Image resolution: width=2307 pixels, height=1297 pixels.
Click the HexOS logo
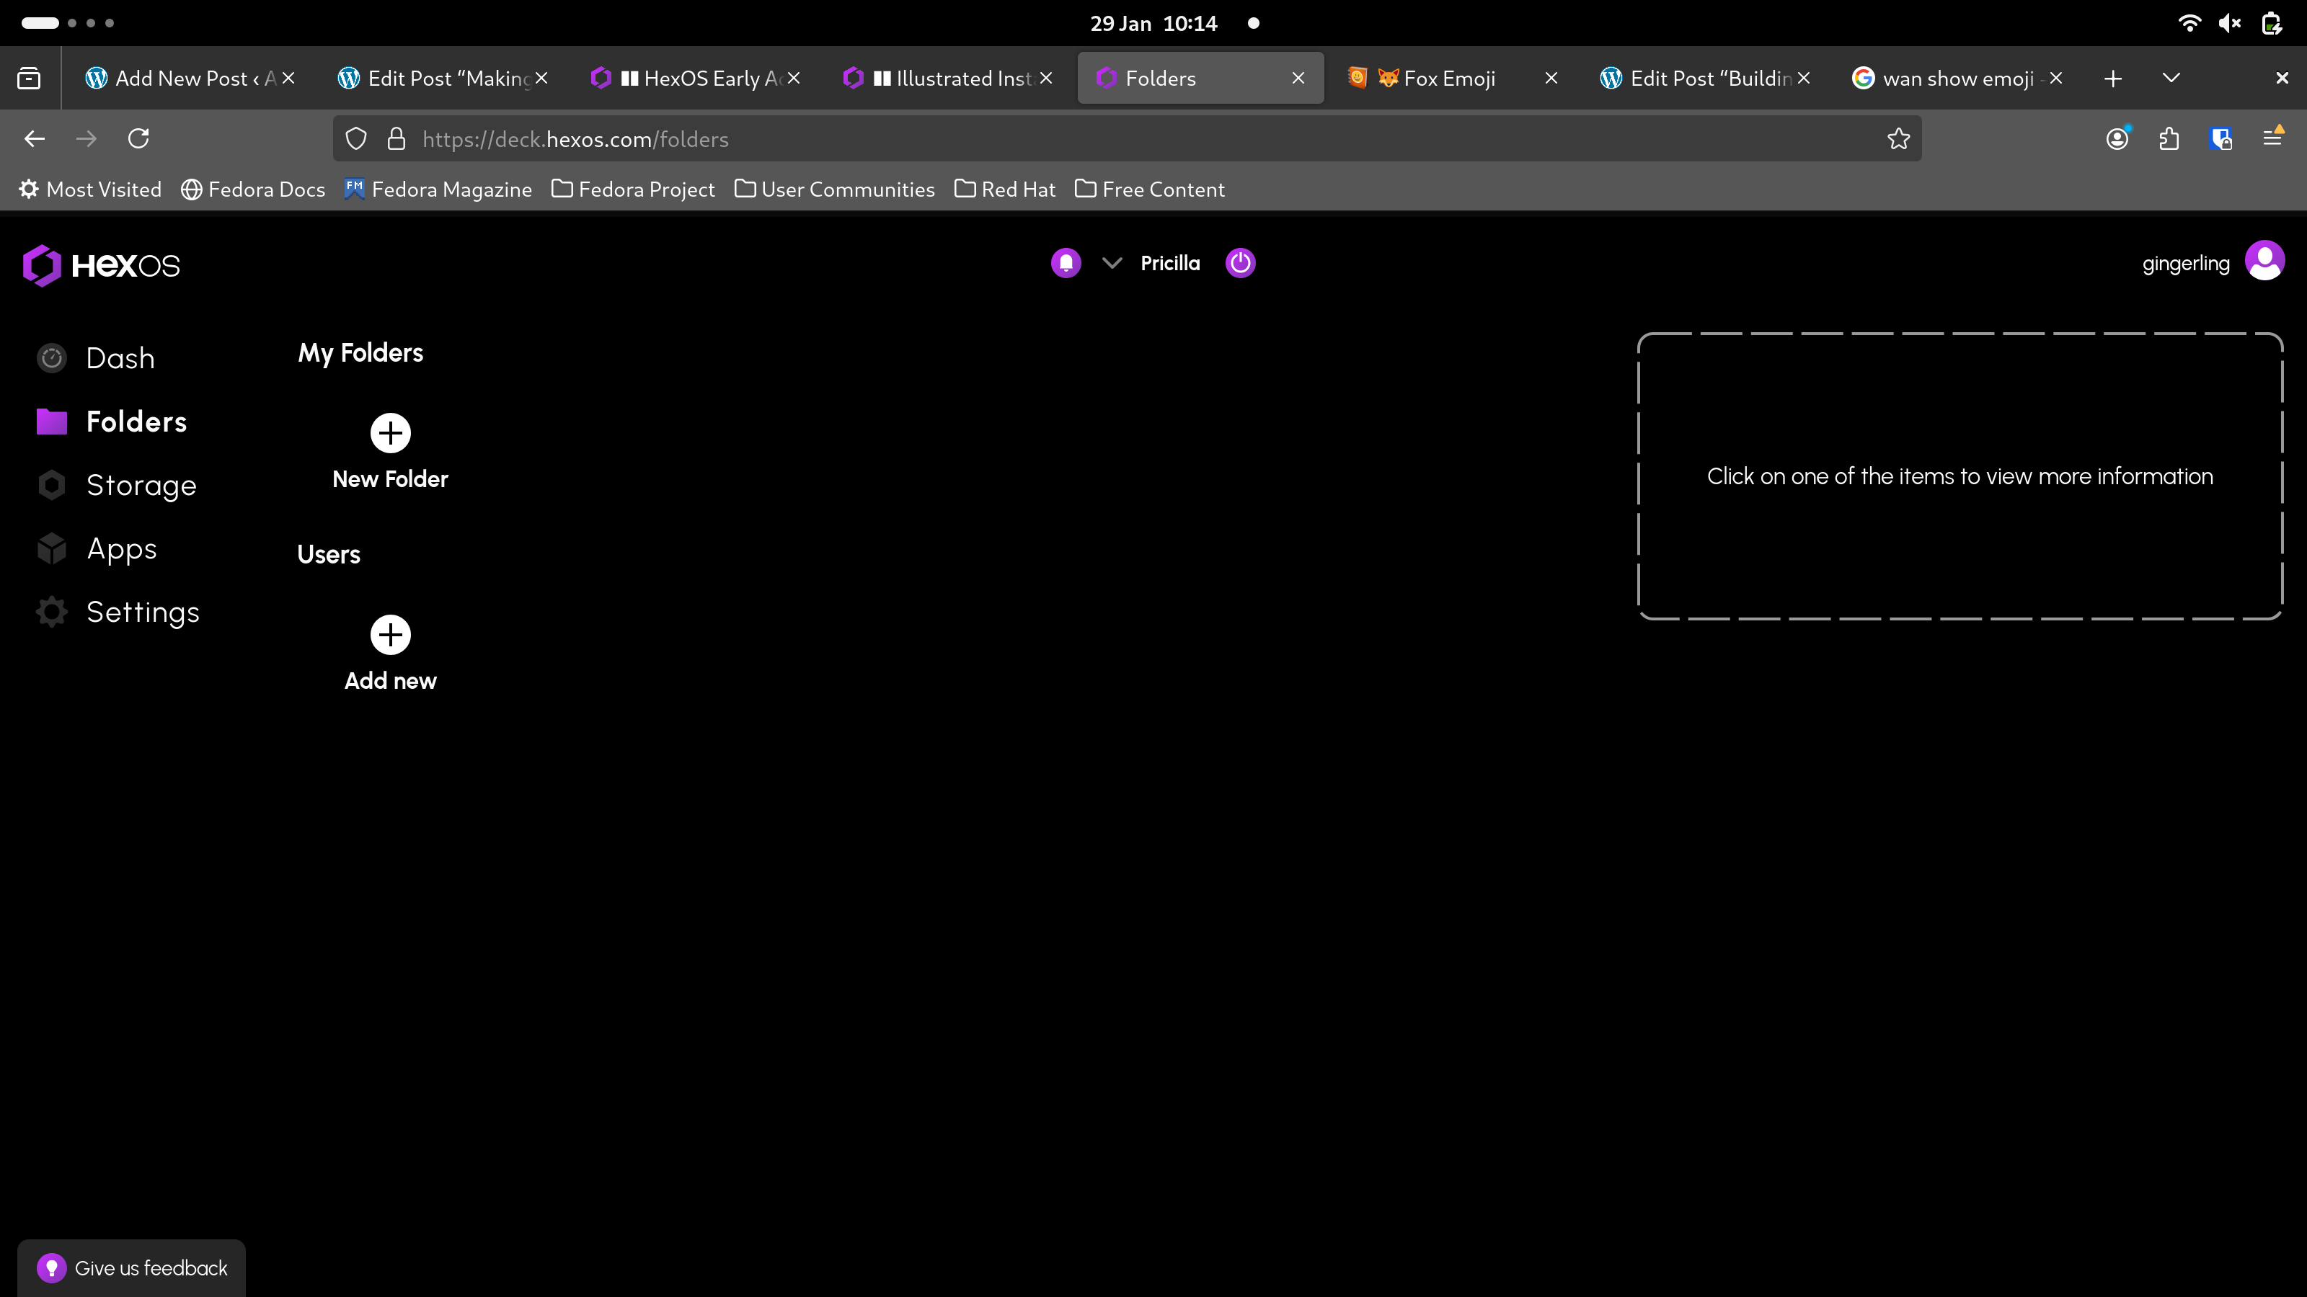pyautogui.click(x=101, y=265)
